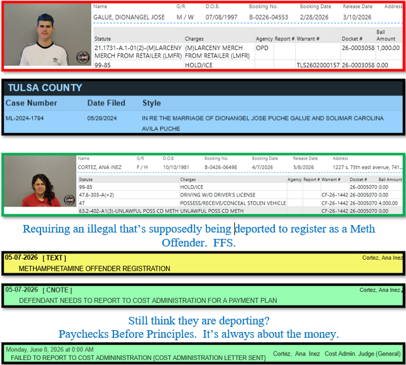The height and width of the screenshot is (365, 406).
Task: Select the name CORTEZ, ANA INEZ
Action: pos(99,167)
